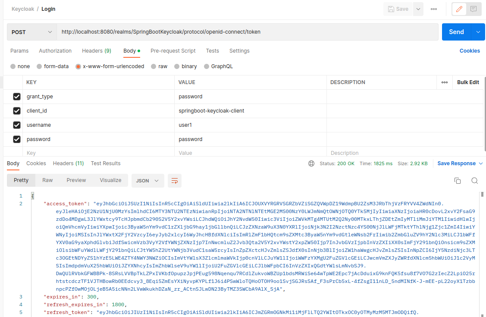Switch to the Tests tab
Screen dimensions: 486x317
pyautogui.click(x=212, y=51)
